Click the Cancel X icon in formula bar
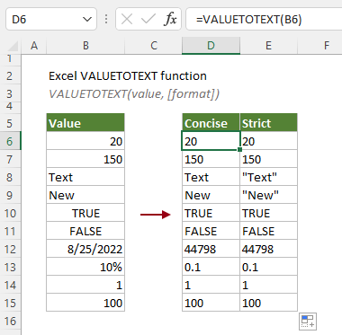 click(x=127, y=20)
